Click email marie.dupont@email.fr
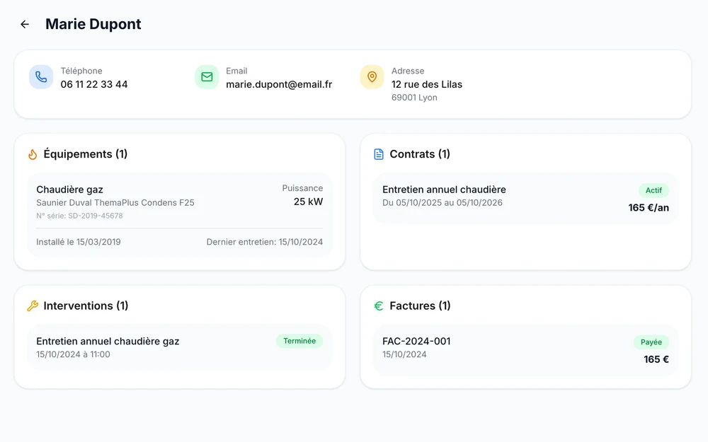The image size is (708, 442). [278, 84]
